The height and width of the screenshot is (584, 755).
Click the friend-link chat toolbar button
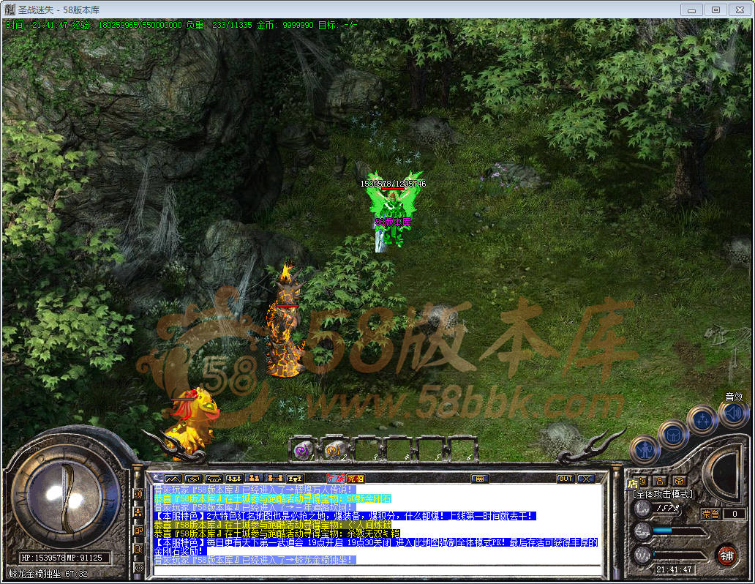pos(274,479)
